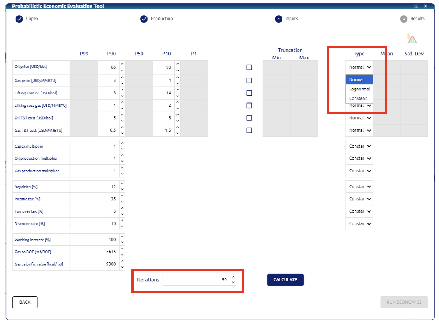Click the distribution chart icon above Type
Image resolution: width=439 pixels, height=323 pixels.
[412, 38]
